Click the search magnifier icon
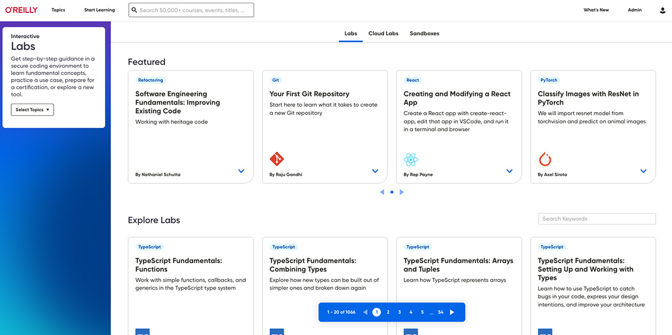Viewport: 672px width, 335px height. coord(134,10)
